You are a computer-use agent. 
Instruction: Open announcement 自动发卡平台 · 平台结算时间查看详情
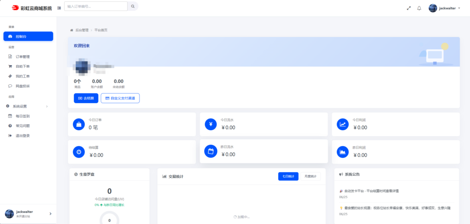tap(371, 191)
